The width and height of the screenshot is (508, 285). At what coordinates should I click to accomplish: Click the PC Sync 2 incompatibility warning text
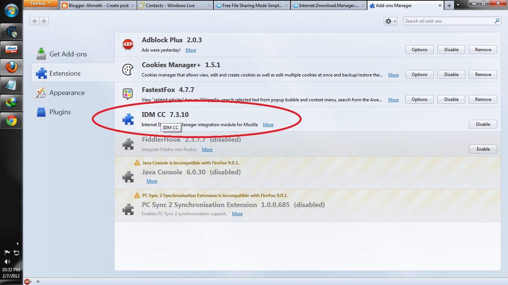click(215, 196)
